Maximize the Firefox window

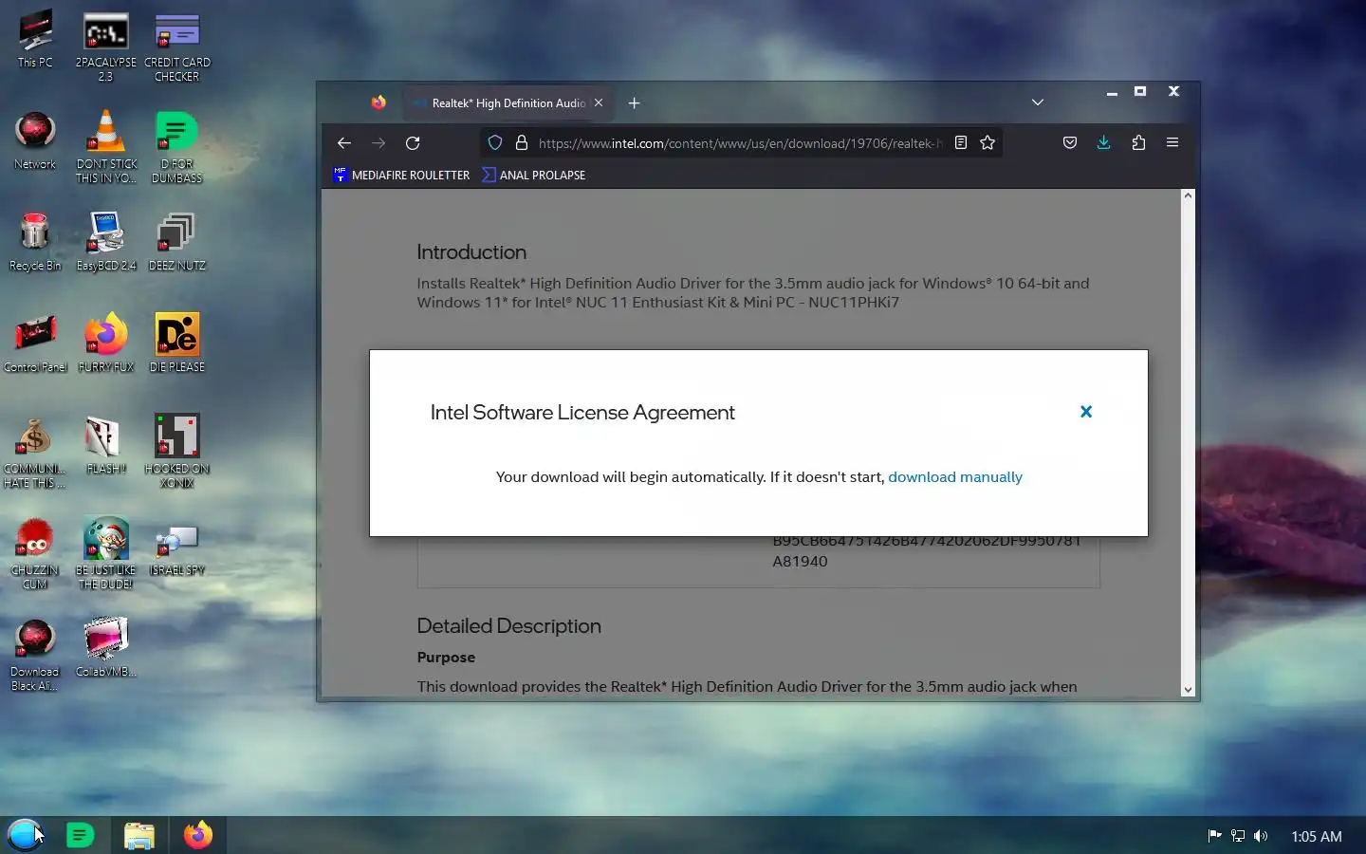click(1140, 92)
